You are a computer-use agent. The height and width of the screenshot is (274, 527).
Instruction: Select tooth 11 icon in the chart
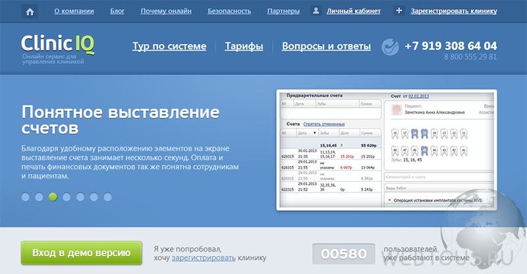464,134
